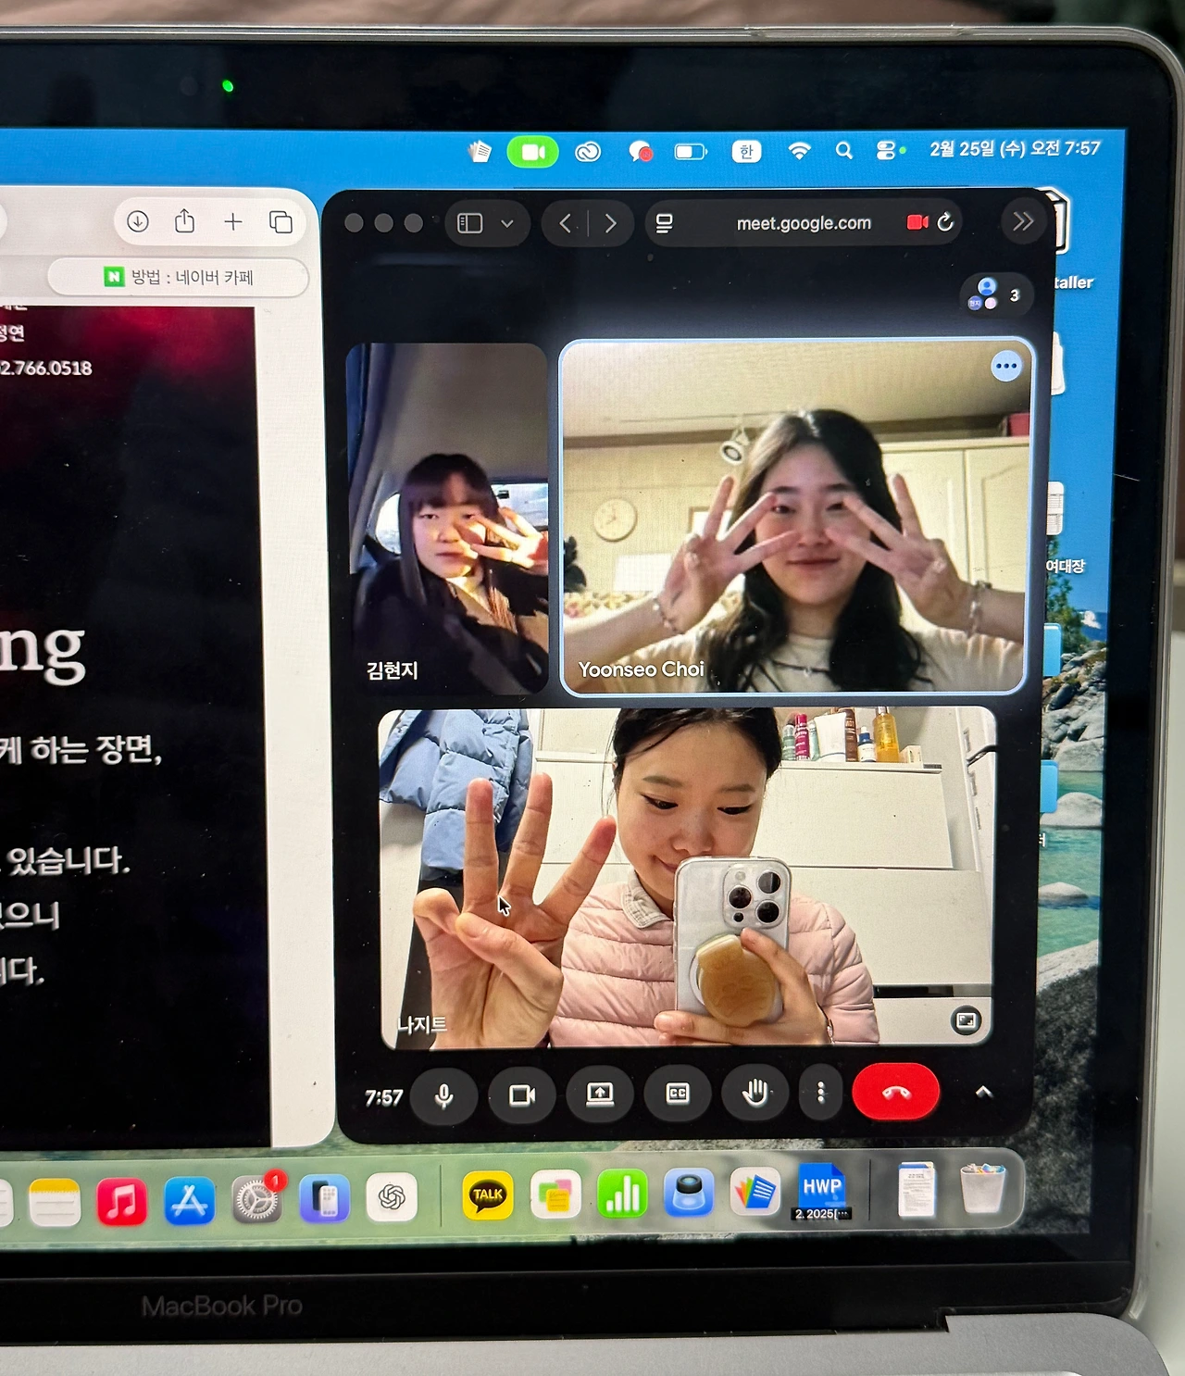1185x1376 pixels.
Task: Open Creative Cloud from the menu bar
Action: [x=588, y=152]
